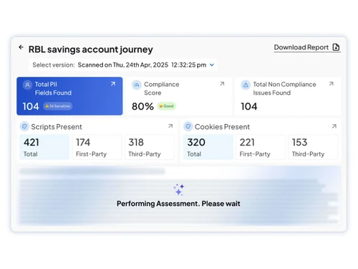Click the person icon in the Total PII card
This screenshot has height=269, width=358.
pos(27,85)
